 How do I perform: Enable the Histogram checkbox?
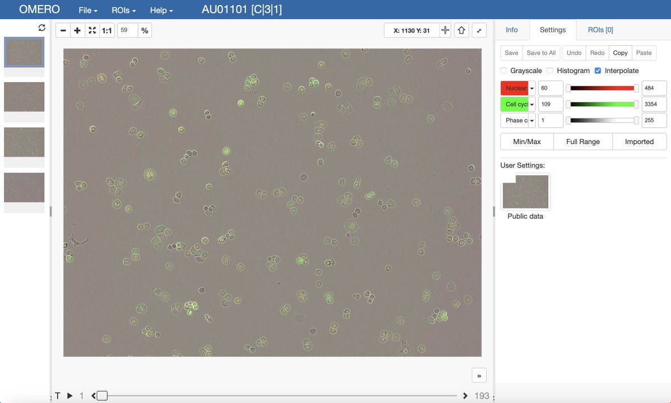[x=550, y=71]
